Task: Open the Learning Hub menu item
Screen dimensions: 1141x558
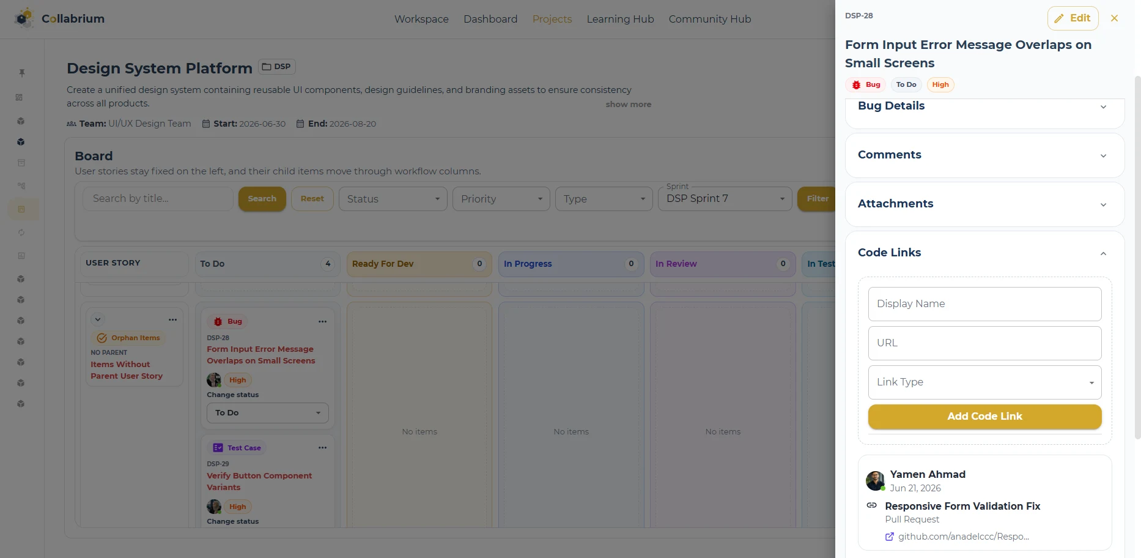Action: (x=620, y=19)
